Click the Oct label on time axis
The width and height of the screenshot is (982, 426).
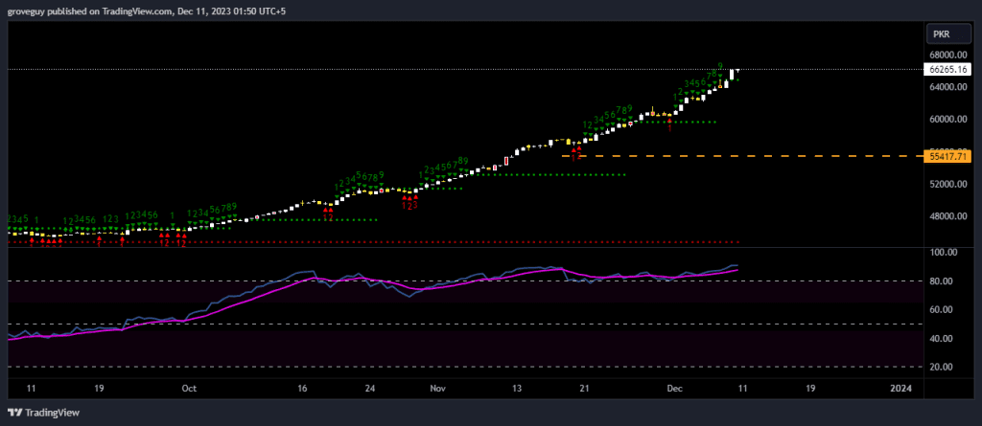click(x=189, y=389)
